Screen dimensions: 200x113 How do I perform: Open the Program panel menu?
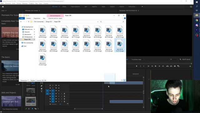click(138, 11)
